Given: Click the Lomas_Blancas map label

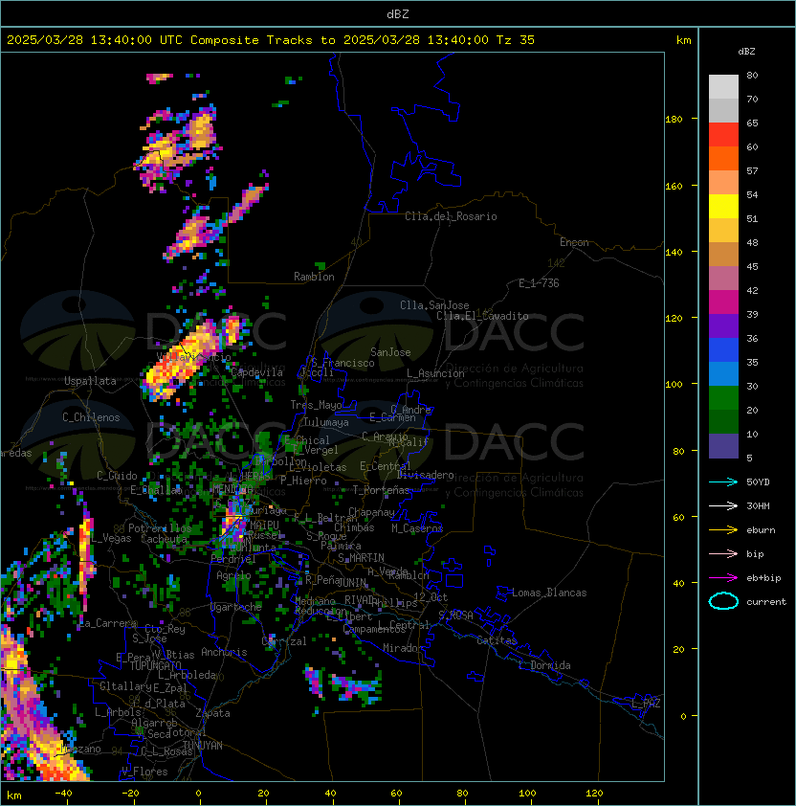Looking at the screenshot, I should (549, 593).
